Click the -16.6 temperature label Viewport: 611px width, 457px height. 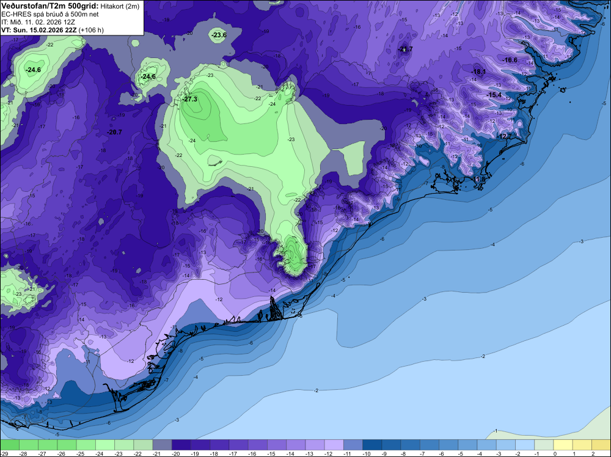[510, 60]
